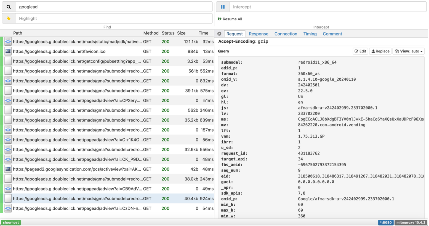Click the Replace button
This screenshot has height=226, width=429.
click(380, 51)
